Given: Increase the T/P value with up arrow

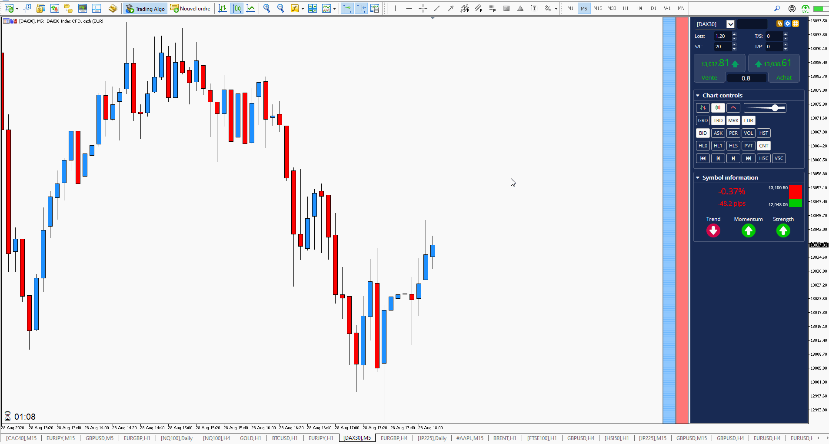Looking at the screenshot, I should 786,44.
